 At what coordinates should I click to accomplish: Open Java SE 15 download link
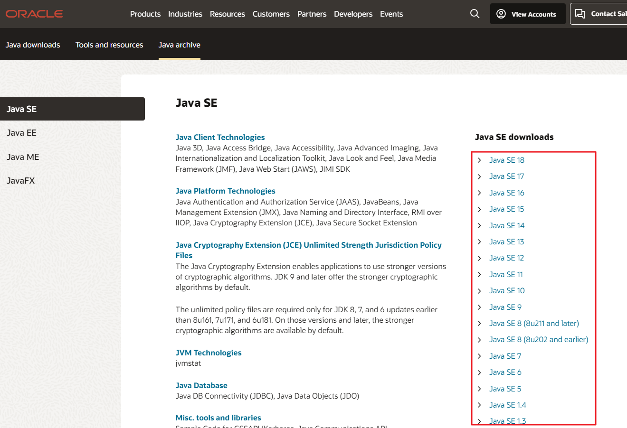point(507,209)
